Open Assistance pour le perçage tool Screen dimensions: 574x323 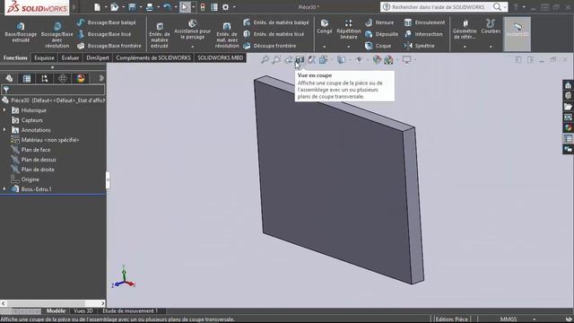[x=192, y=30]
